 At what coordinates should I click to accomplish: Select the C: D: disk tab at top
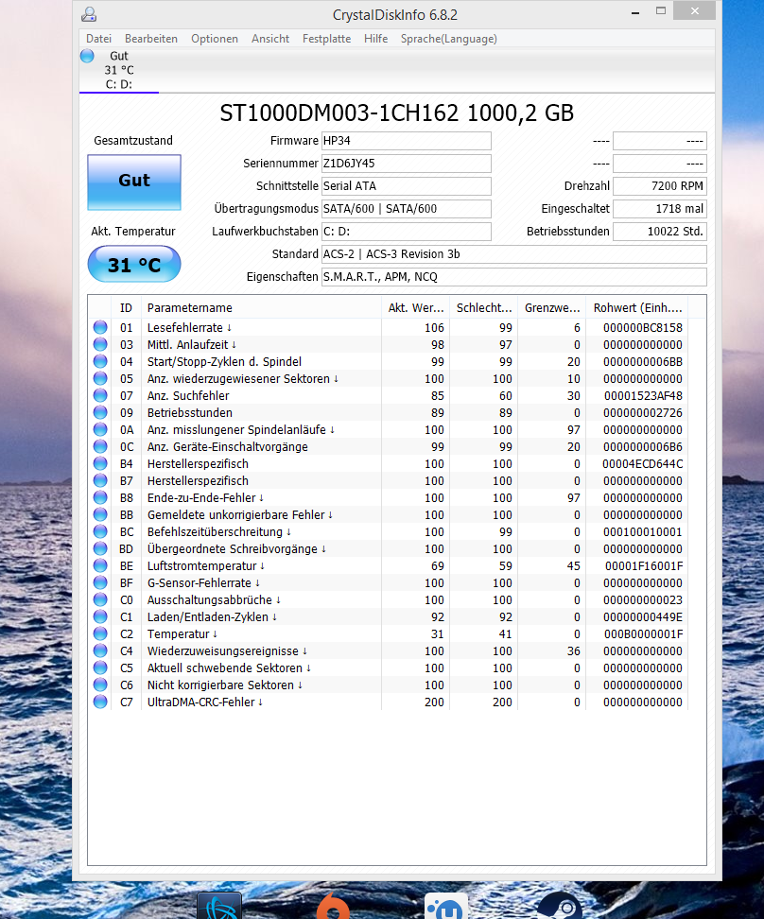119,70
